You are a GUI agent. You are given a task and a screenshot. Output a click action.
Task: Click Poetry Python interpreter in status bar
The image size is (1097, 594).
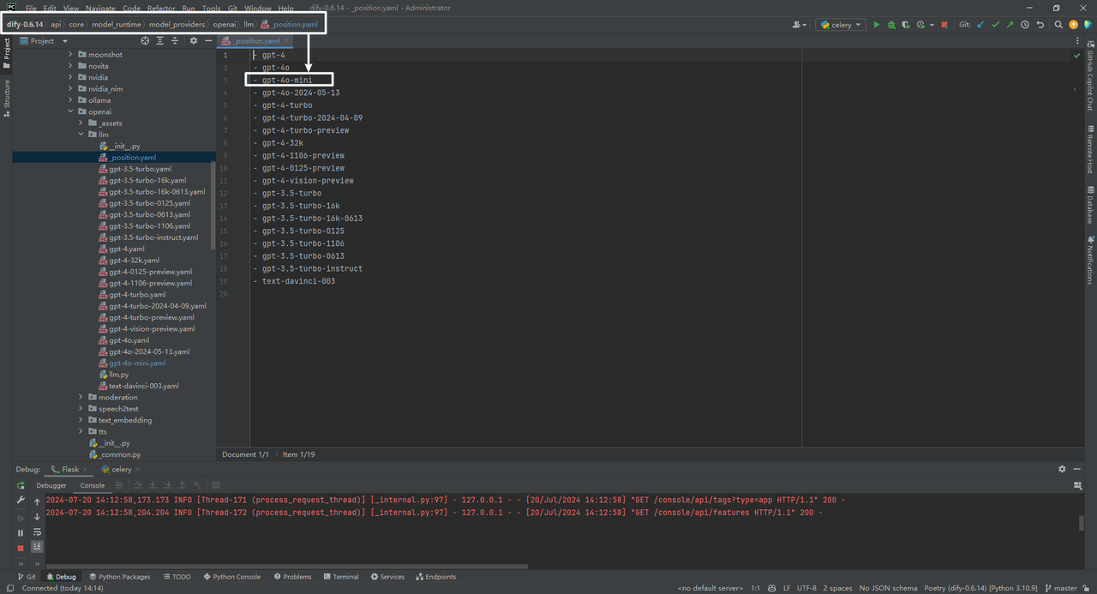tap(980, 588)
